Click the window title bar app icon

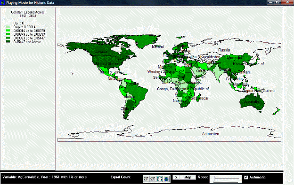(x=2, y=2)
